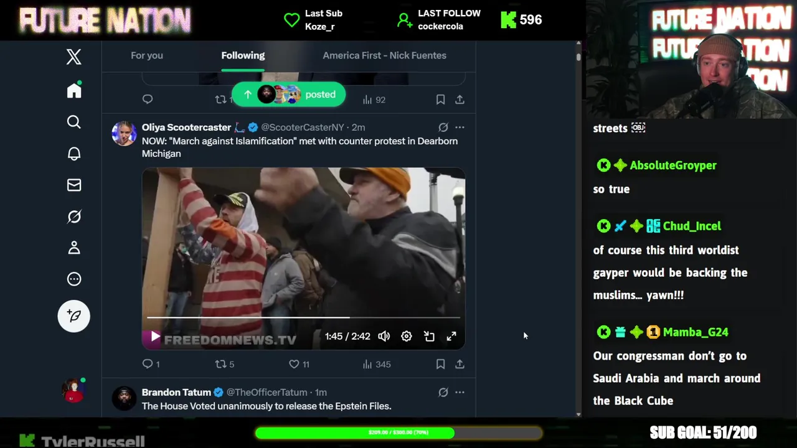Open @ScooterCasterNY handle link
797x448 pixels.
(303, 127)
